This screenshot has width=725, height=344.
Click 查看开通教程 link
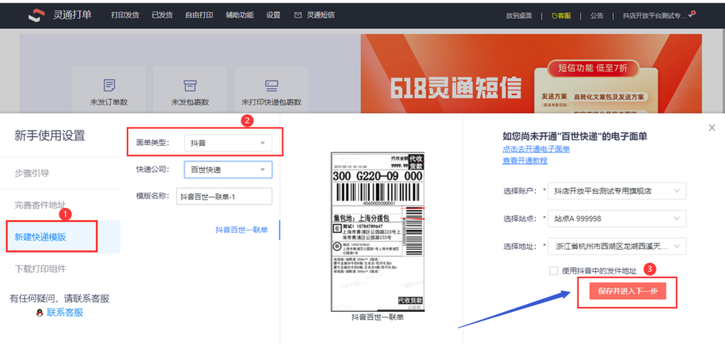(525, 160)
